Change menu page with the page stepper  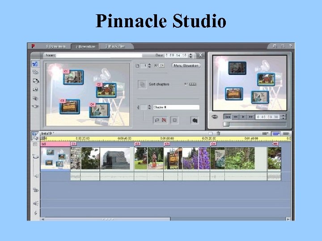pyautogui.click(x=149, y=66)
